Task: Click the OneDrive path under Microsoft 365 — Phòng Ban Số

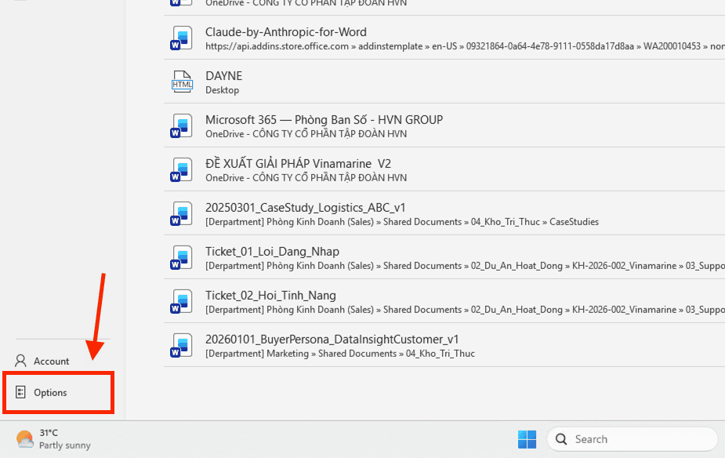Action: pyautogui.click(x=306, y=134)
